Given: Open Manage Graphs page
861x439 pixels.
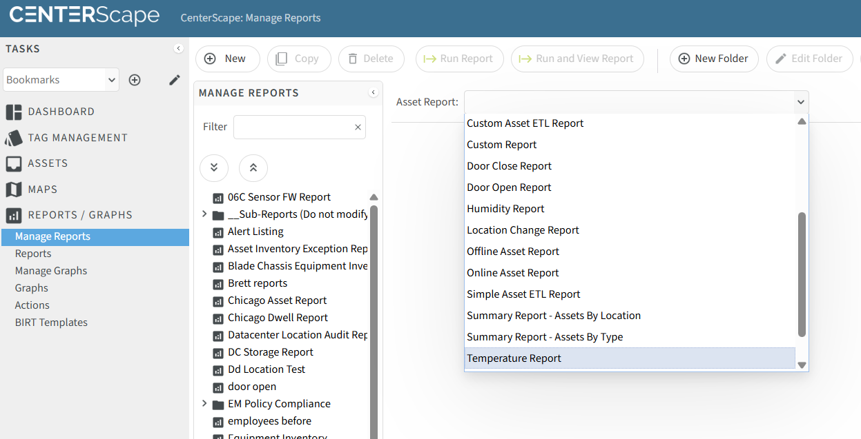Looking at the screenshot, I should [x=51, y=271].
